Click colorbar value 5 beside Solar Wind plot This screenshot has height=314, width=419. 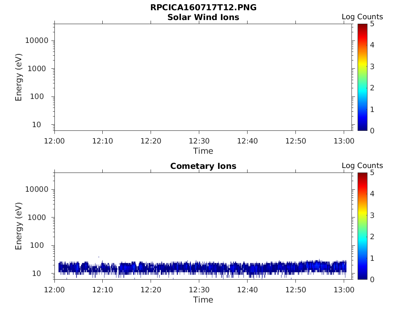pos(372,24)
